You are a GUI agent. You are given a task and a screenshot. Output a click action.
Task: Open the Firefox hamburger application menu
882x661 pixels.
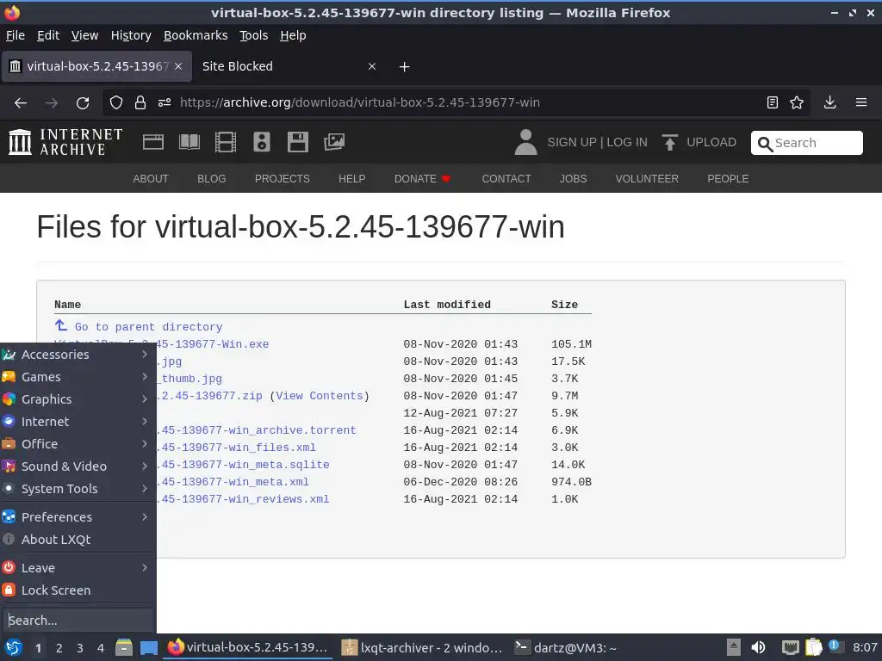861,102
